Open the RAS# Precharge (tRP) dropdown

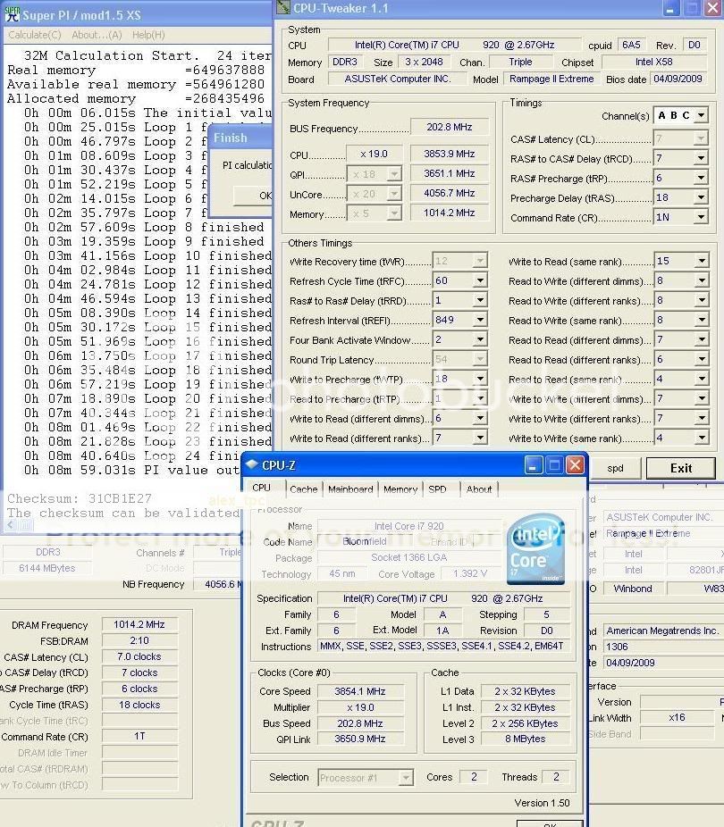(701, 179)
